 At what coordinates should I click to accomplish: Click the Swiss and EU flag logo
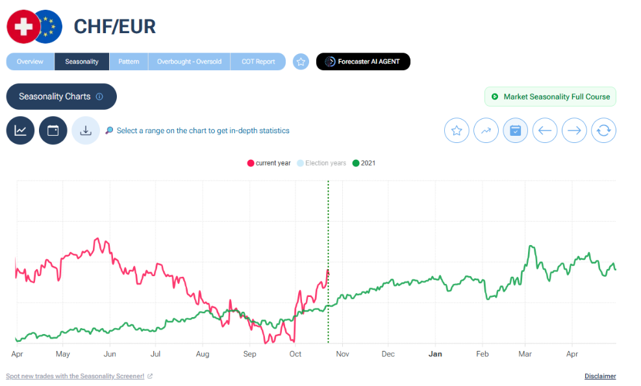34,27
